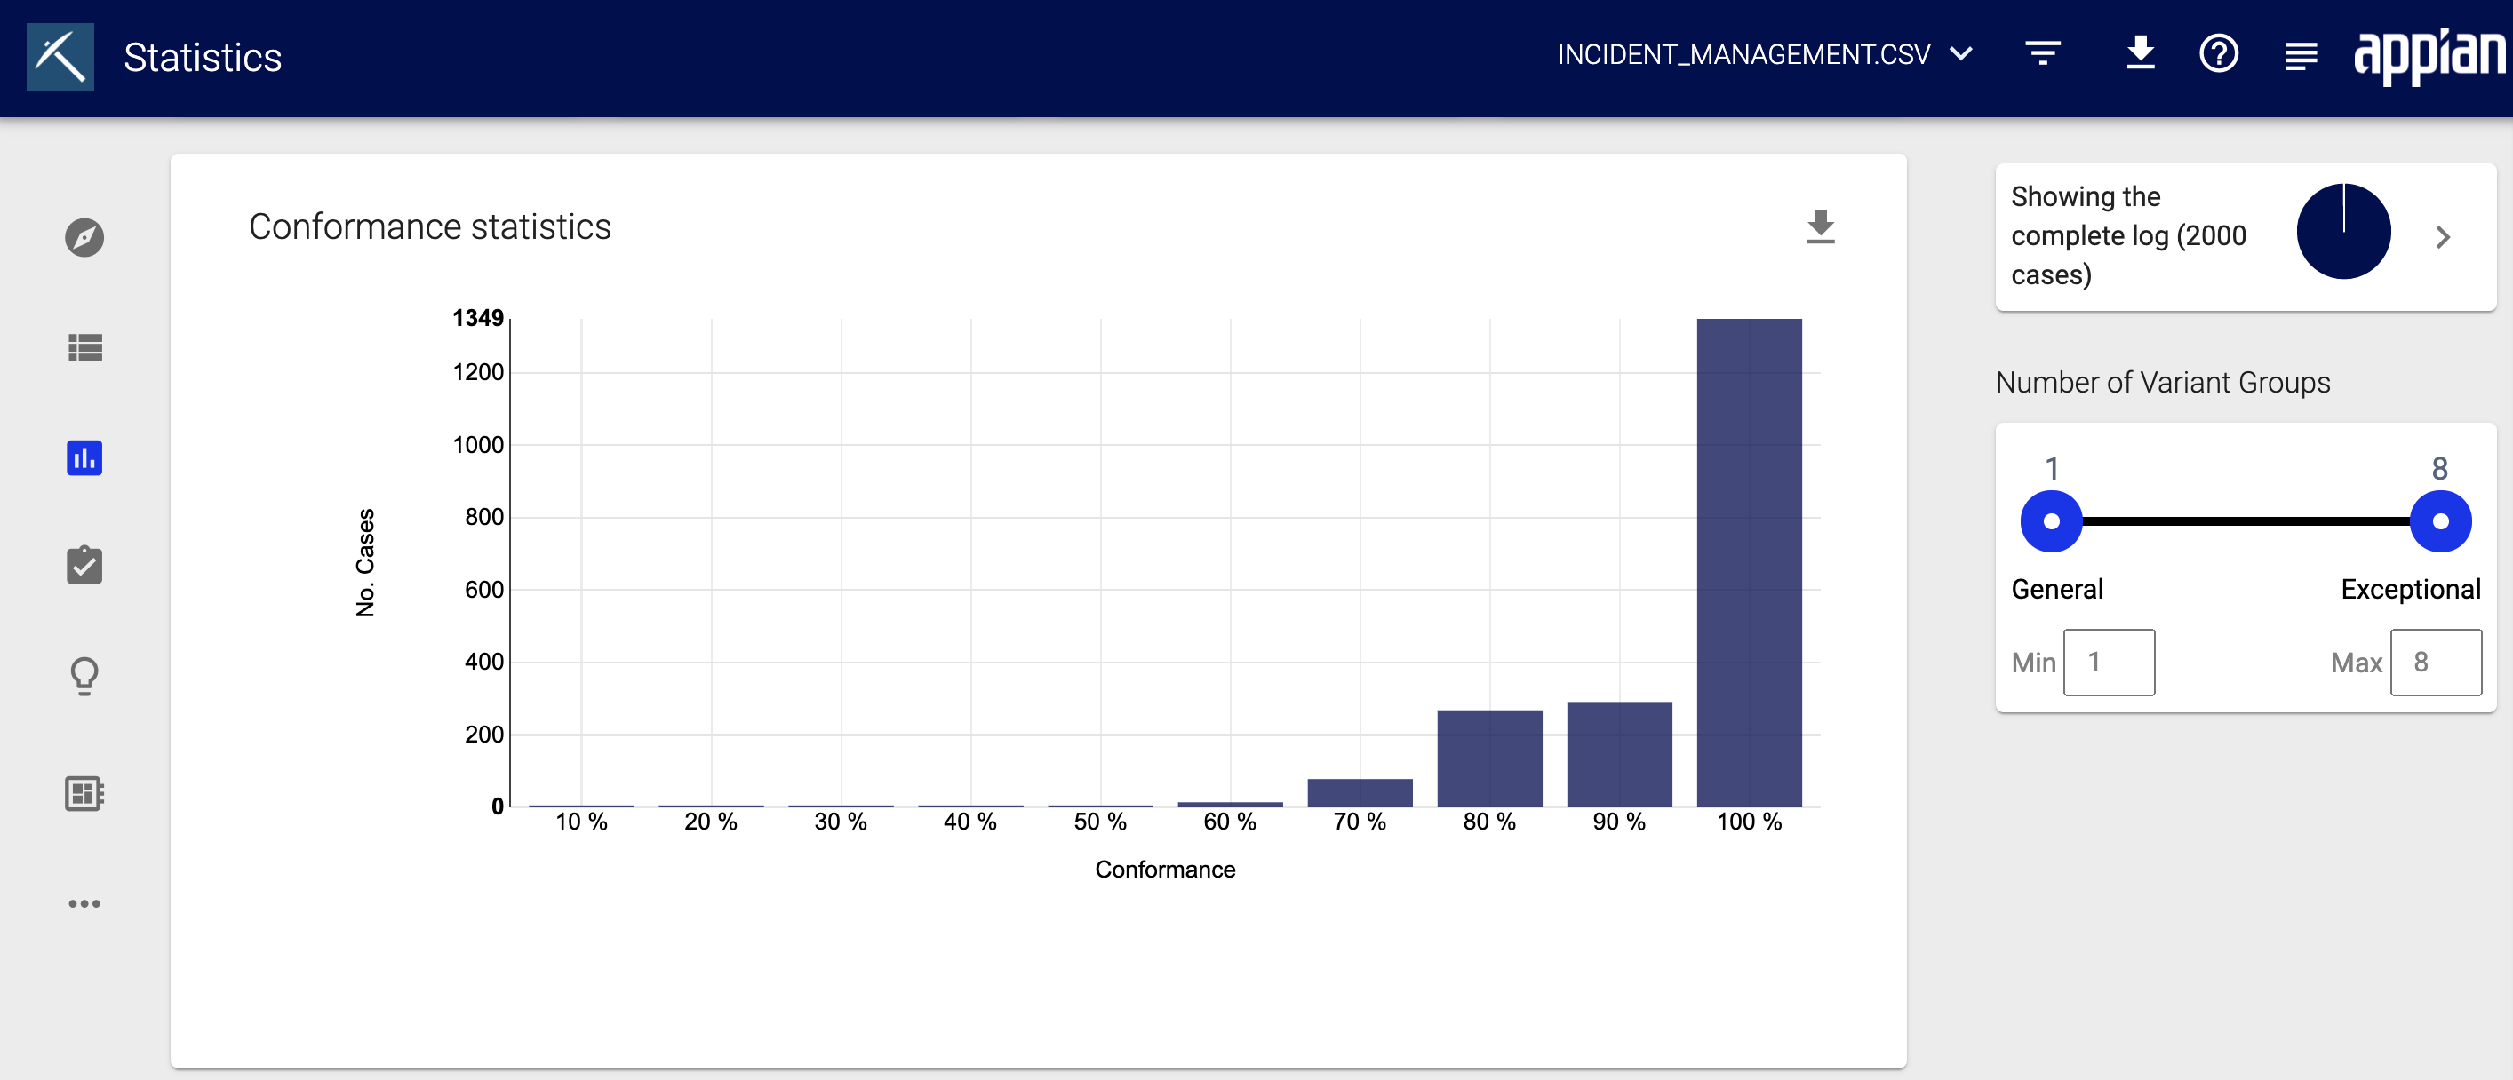Open the clipboard checkmark conformance icon
The image size is (2513, 1080).
(85, 564)
